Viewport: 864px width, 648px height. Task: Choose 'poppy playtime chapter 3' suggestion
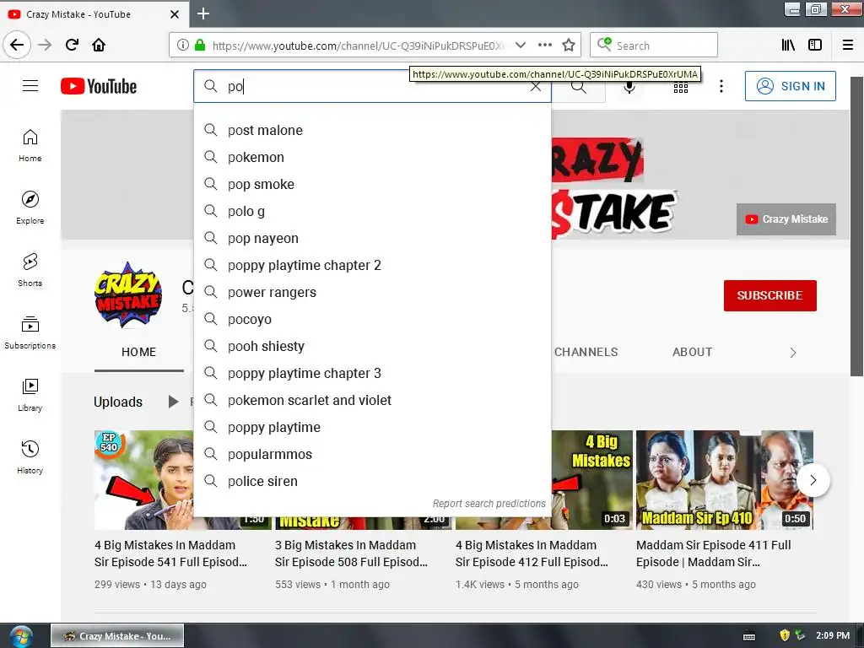coord(372,373)
